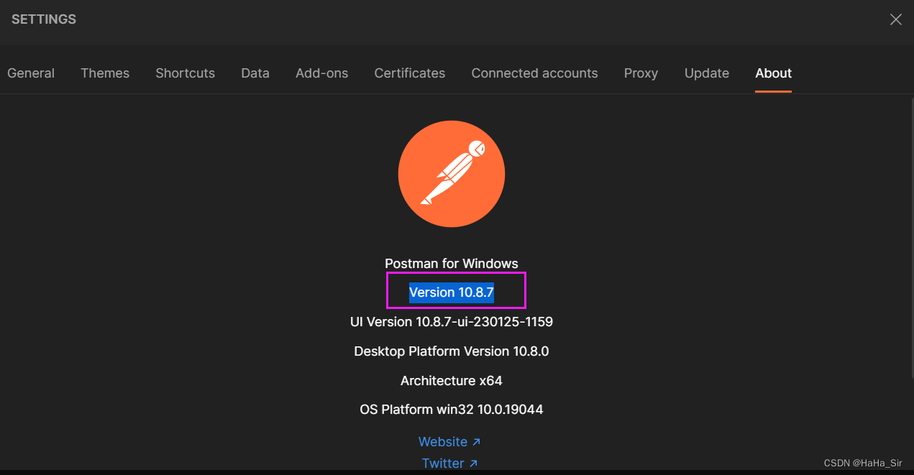The image size is (914, 475).
Task: Go to the Add-ons tab
Action: pyautogui.click(x=321, y=73)
